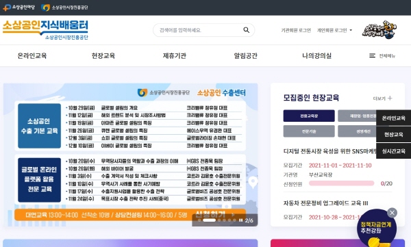Viewport: 411px width, 247px height.
Task: Click the 0/20 applicant count
Action: click(x=386, y=183)
